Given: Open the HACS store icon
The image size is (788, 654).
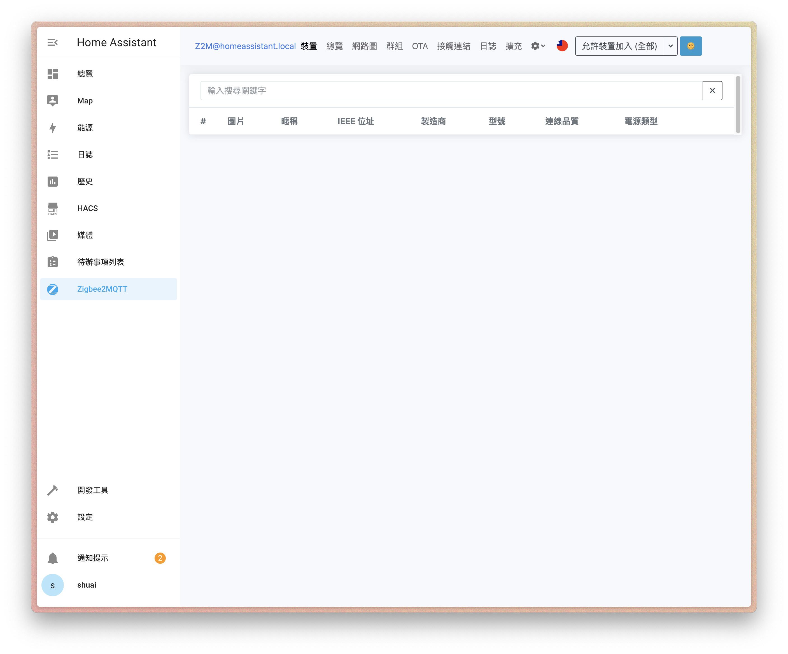Looking at the screenshot, I should (x=53, y=209).
